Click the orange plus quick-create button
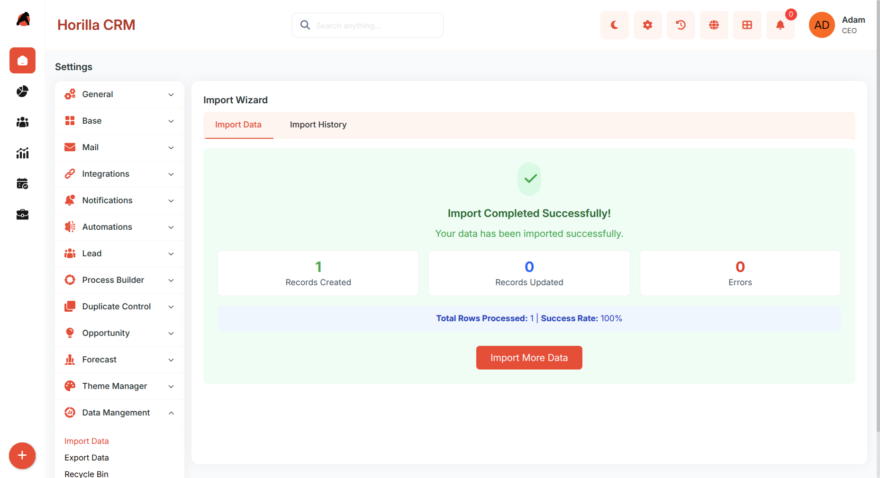This screenshot has width=880, height=478. 22,456
